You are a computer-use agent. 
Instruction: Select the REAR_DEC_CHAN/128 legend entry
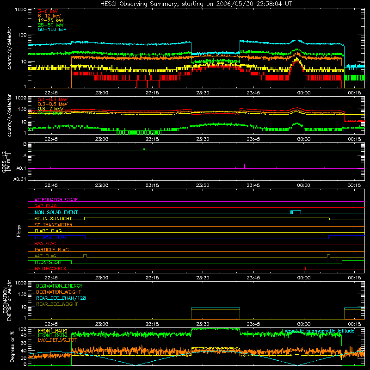pyautogui.click(x=61, y=298)
